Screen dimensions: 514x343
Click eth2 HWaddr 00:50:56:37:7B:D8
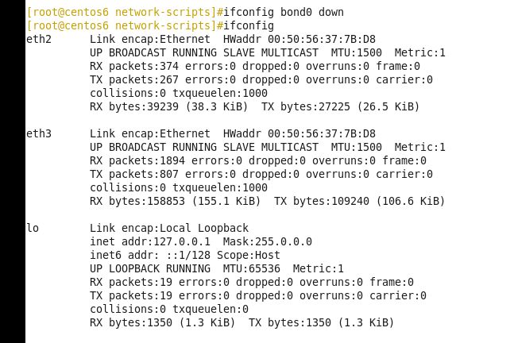(300, 39)
